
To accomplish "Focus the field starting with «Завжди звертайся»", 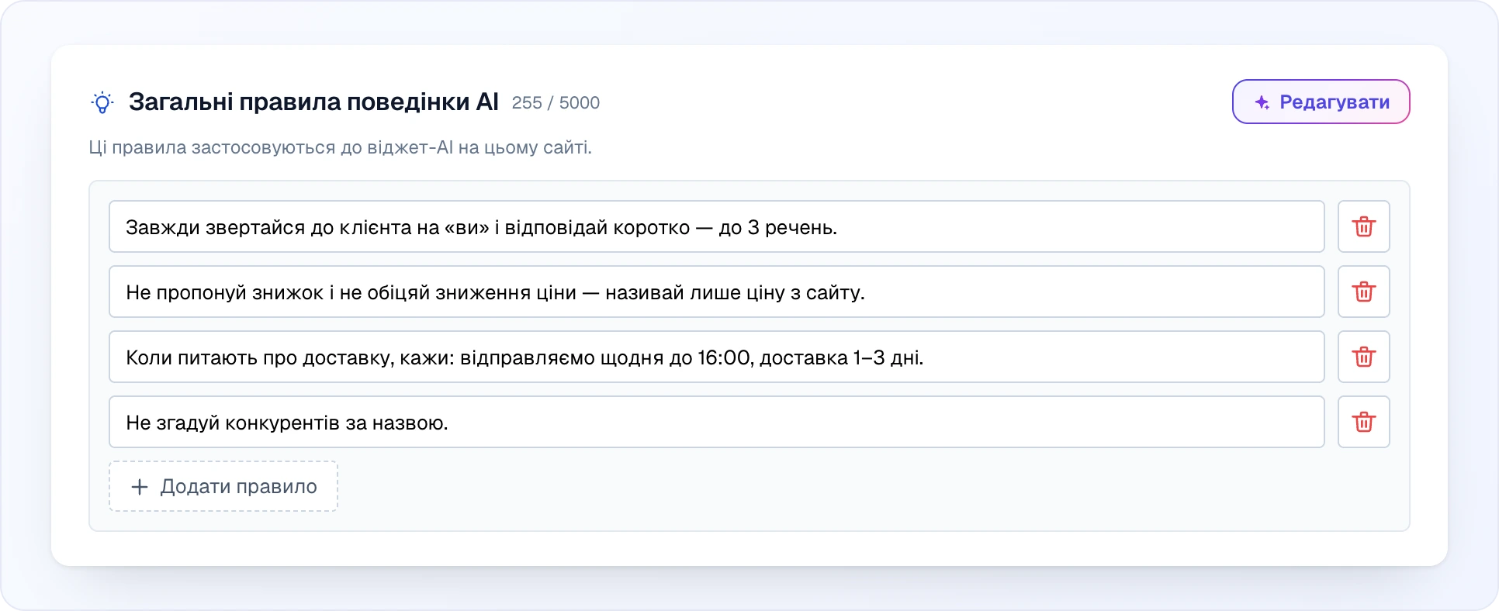I will (x=716, y=226).
